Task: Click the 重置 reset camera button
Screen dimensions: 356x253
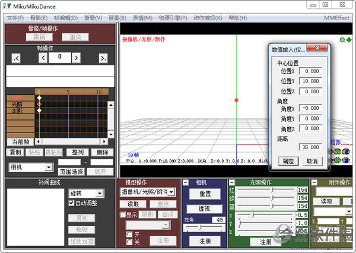Action: [x=205, y=194]
